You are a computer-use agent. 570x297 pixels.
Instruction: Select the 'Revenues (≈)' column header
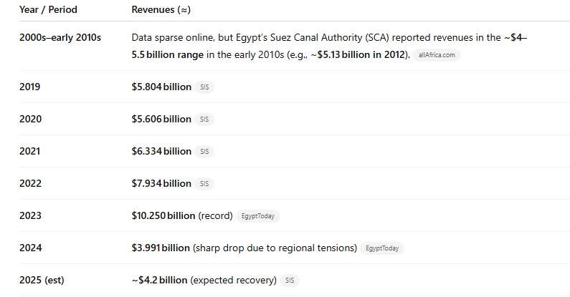pos(161,9)
